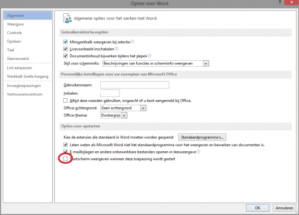Open Stijl voor scherminfo dropdown
Screen dimensions: 299x215
click(155, 63)
